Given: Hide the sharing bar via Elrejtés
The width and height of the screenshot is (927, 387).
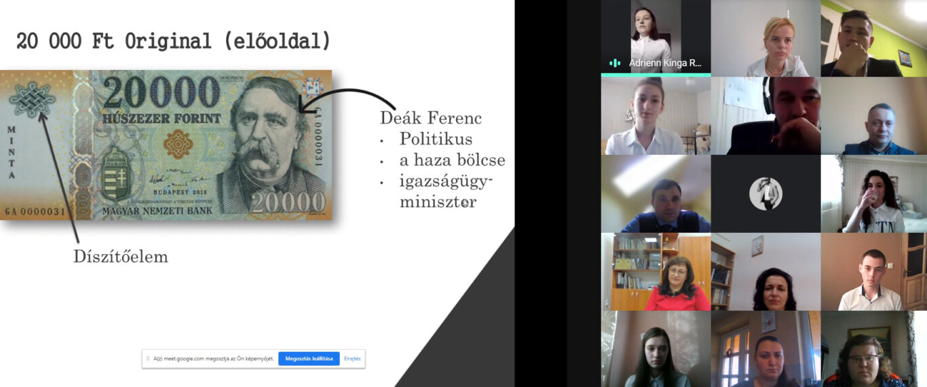Looking at the screenshot, I should coord(352,358).
